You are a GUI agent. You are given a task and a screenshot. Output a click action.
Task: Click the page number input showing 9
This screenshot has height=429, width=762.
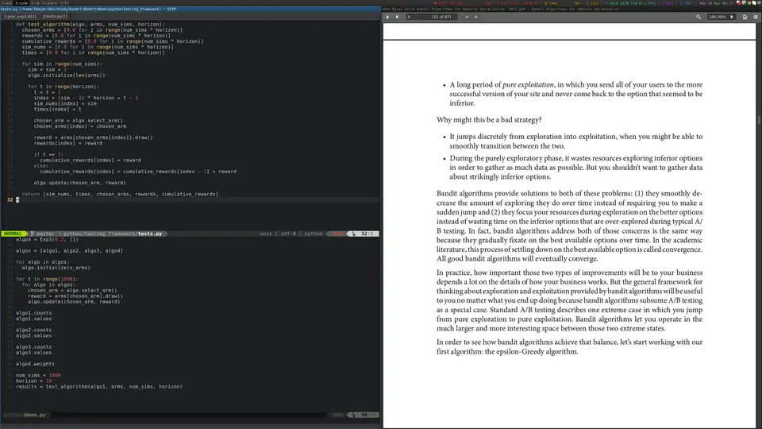[432, 17]
